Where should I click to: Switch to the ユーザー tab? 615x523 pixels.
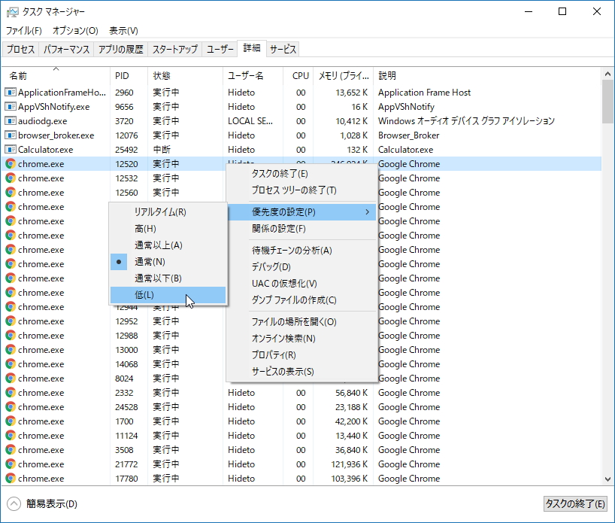tap(220, 49)
